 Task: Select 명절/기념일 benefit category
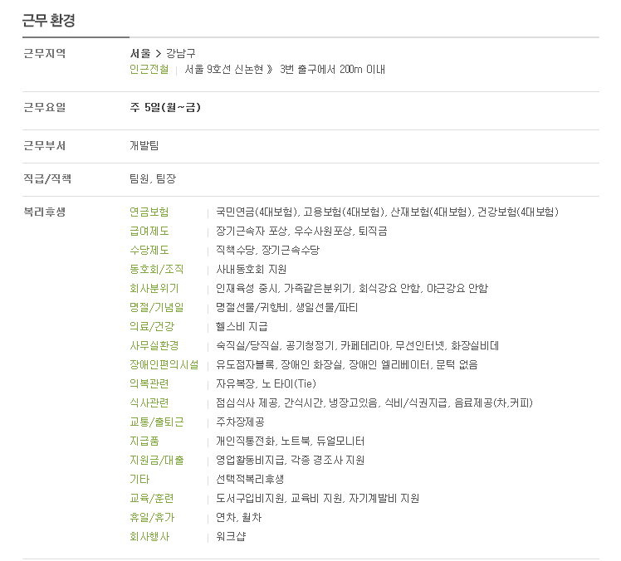tap(157, 308)
